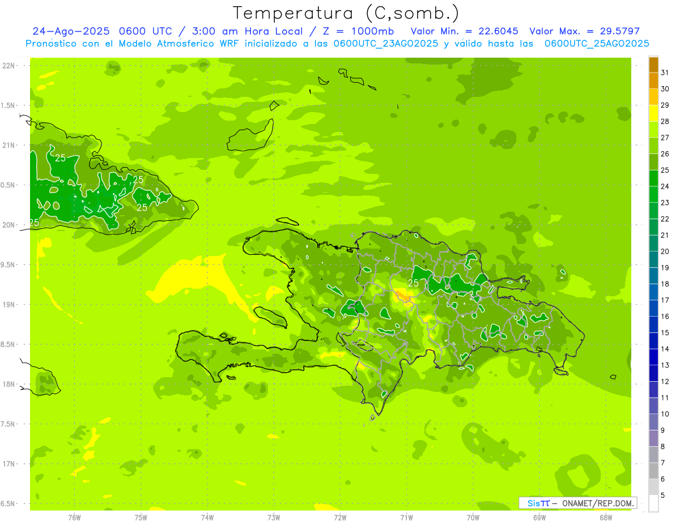Click legend label "6"
This screenshot has width=680, height=525.
click(663, 479)
